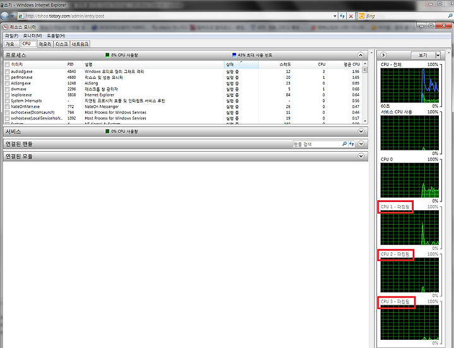Switch to the 개요 tab
The height and width of the screenshot is (348, 454).
click(12, 44)
